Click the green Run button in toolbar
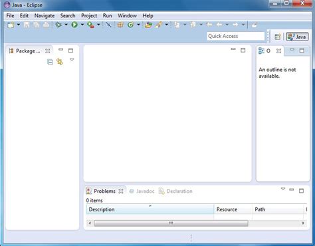The height and width of the screenshot is (246, 315). click(x=74, y=25)
